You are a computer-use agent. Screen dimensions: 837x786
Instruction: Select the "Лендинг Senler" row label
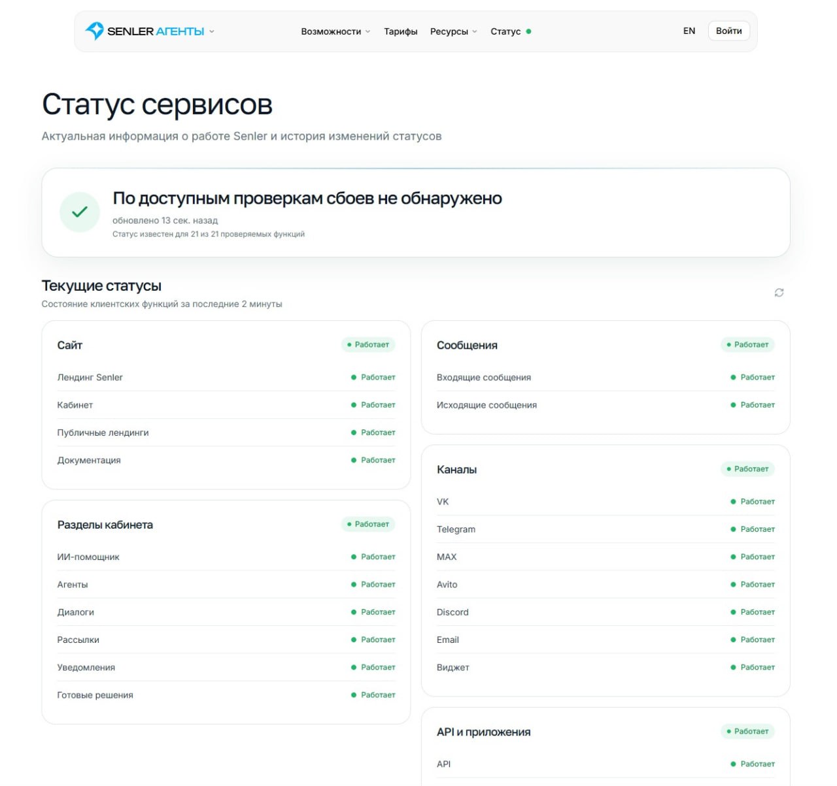(x=90, y=377)
